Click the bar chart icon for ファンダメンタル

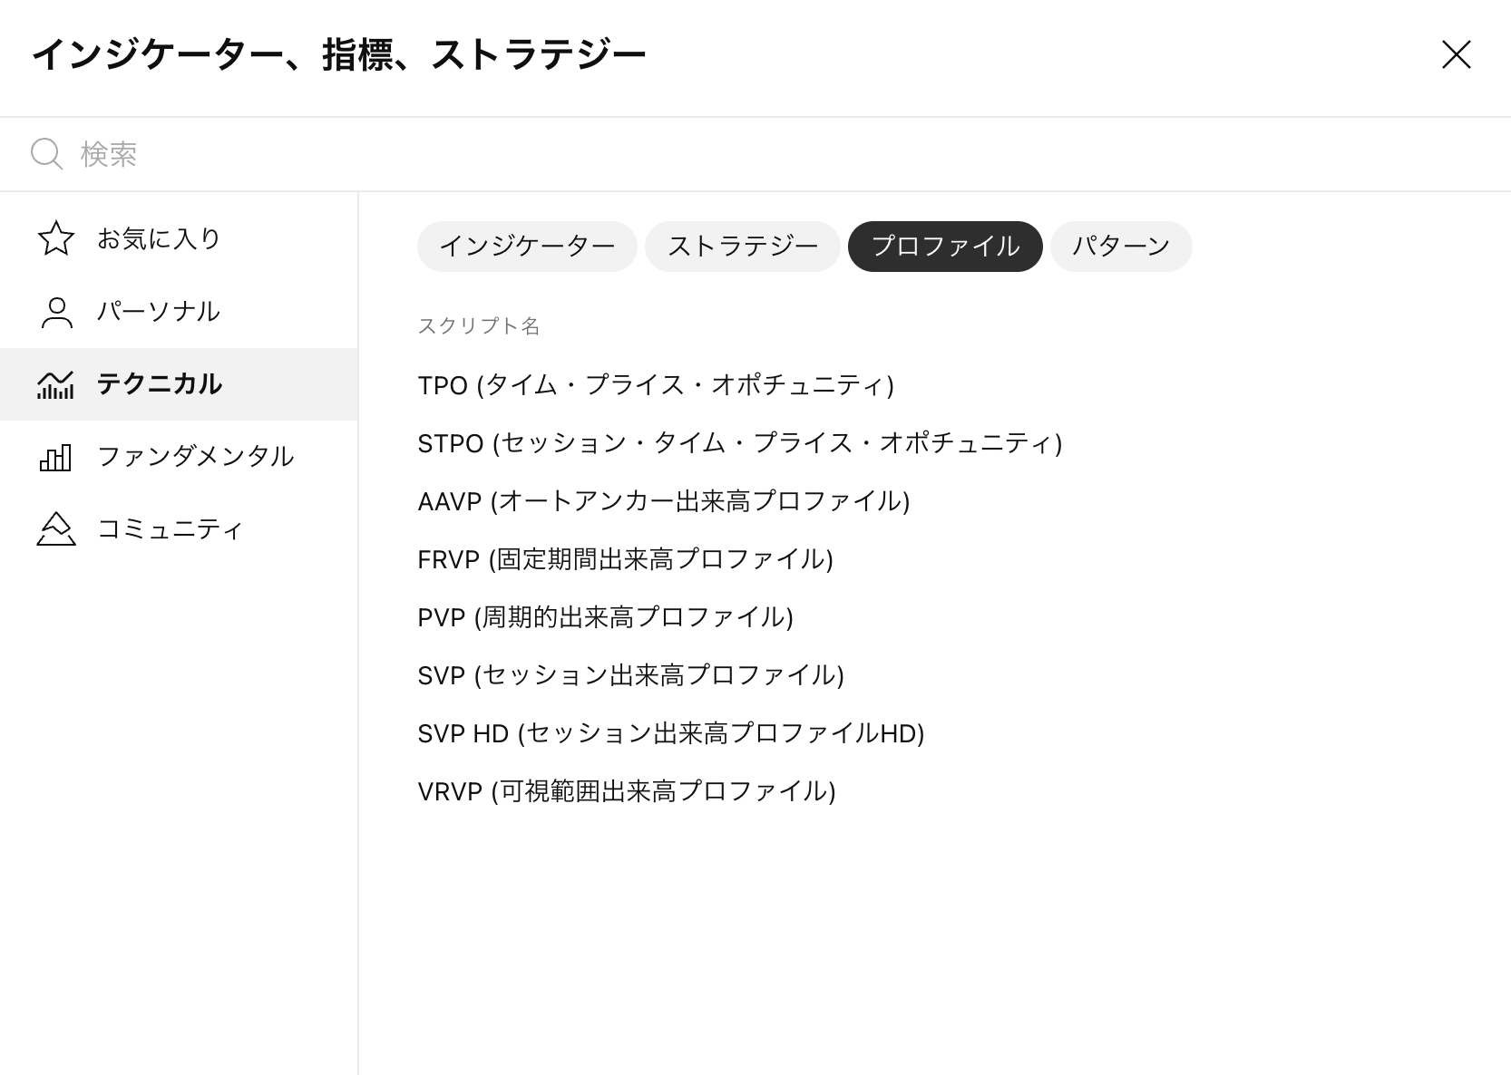point(56,457)
